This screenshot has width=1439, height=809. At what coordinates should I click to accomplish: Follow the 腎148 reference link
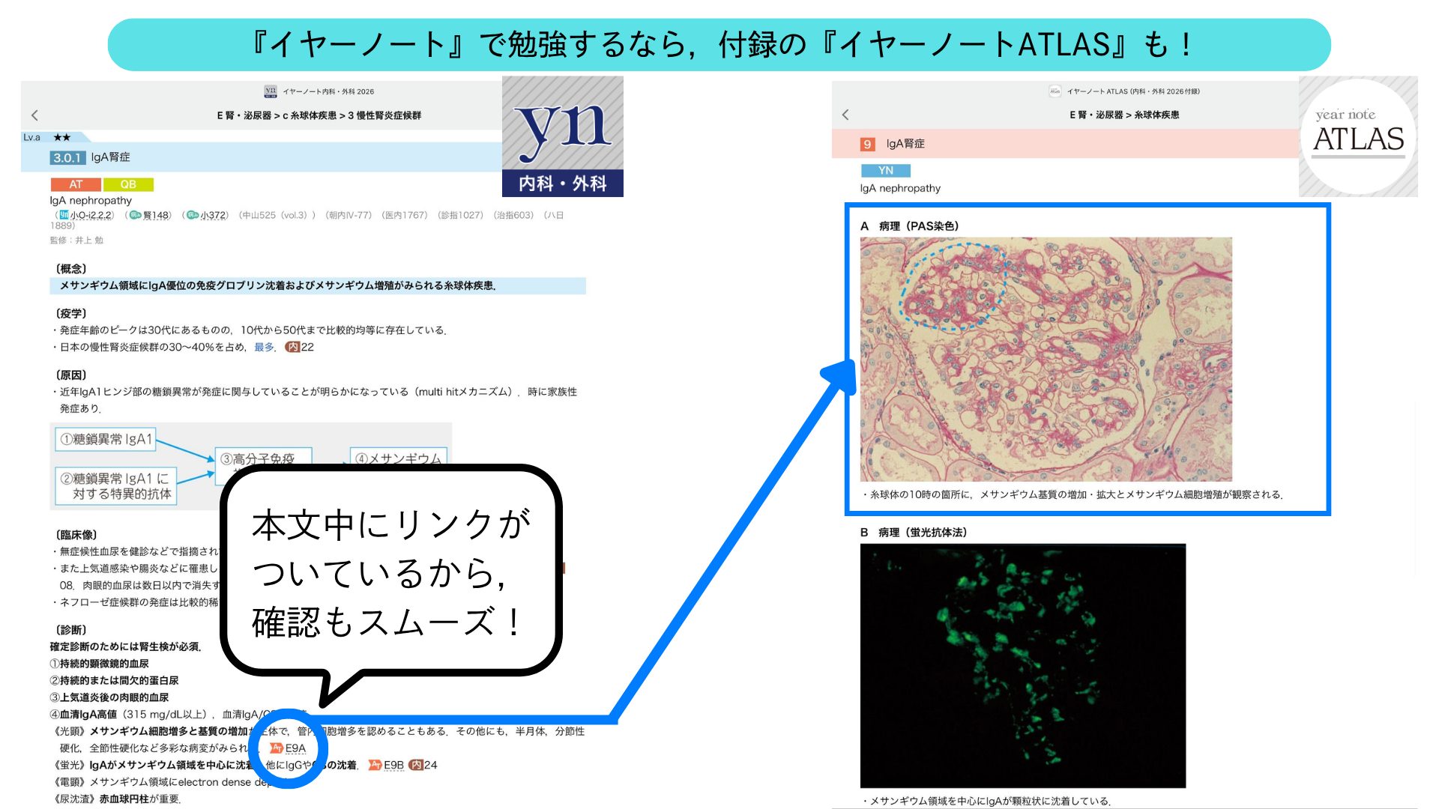pyautogui.click(x=150, y=215)
